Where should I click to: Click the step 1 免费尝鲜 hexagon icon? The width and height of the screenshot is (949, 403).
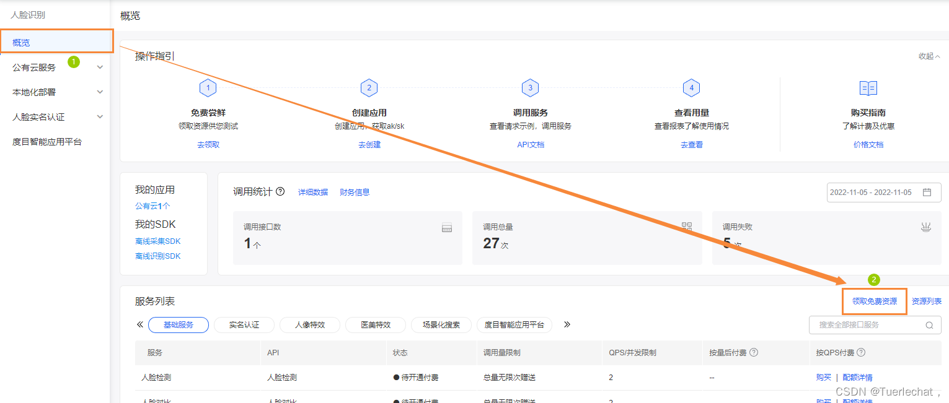(x=208, y=88)
